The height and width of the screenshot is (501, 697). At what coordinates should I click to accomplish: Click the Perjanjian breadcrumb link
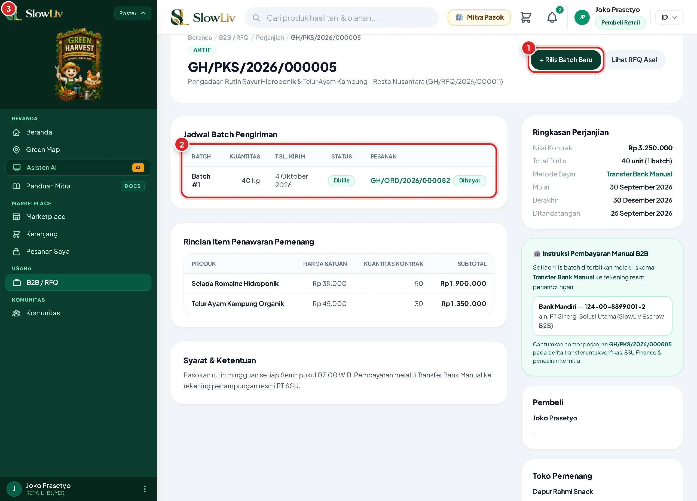(x=270, y=38)
